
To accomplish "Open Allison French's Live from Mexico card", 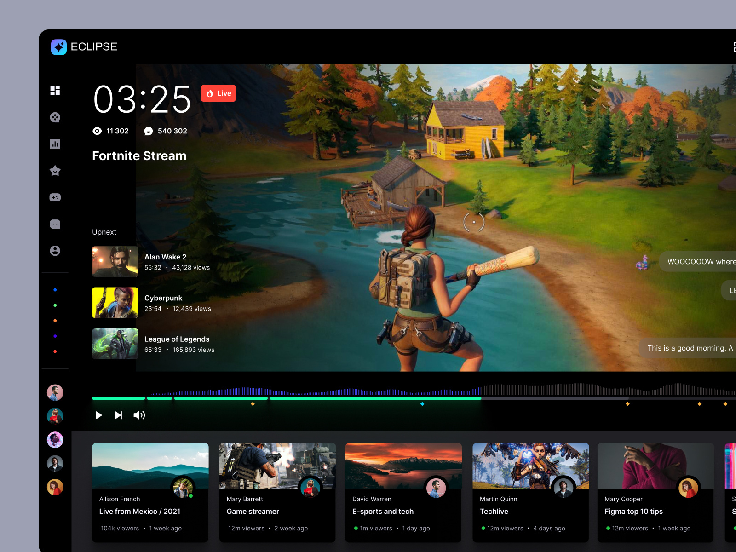I will click(150, 492).
